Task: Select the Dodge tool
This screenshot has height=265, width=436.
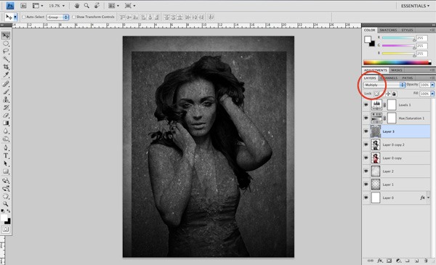Action: [6, 139]
